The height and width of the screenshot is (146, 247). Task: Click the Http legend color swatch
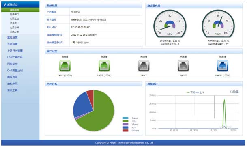click(x=126, y=121)
